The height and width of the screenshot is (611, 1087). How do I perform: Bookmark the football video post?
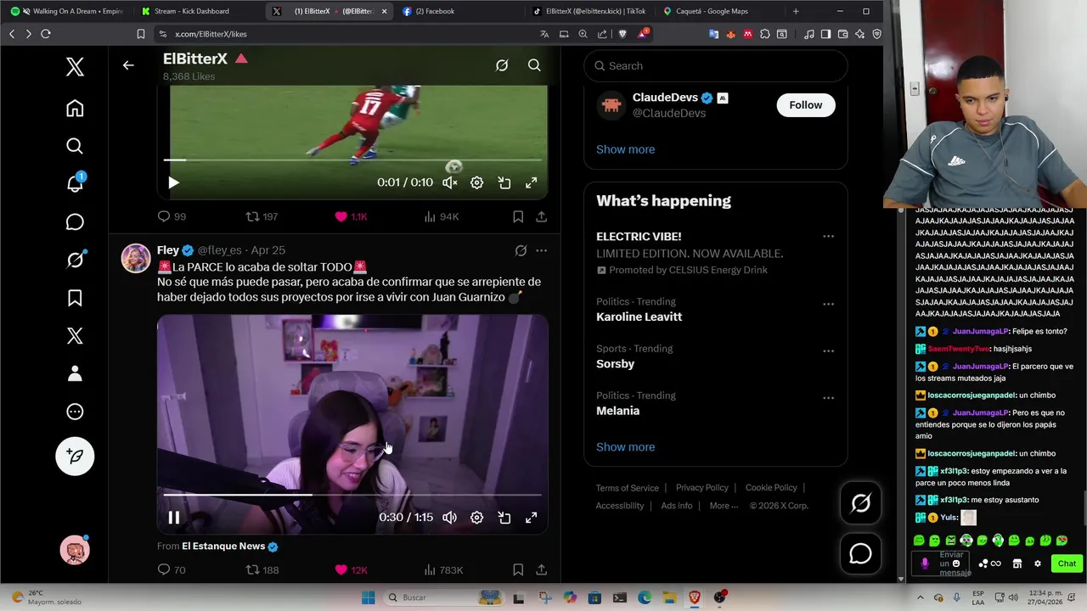(518, 216)
